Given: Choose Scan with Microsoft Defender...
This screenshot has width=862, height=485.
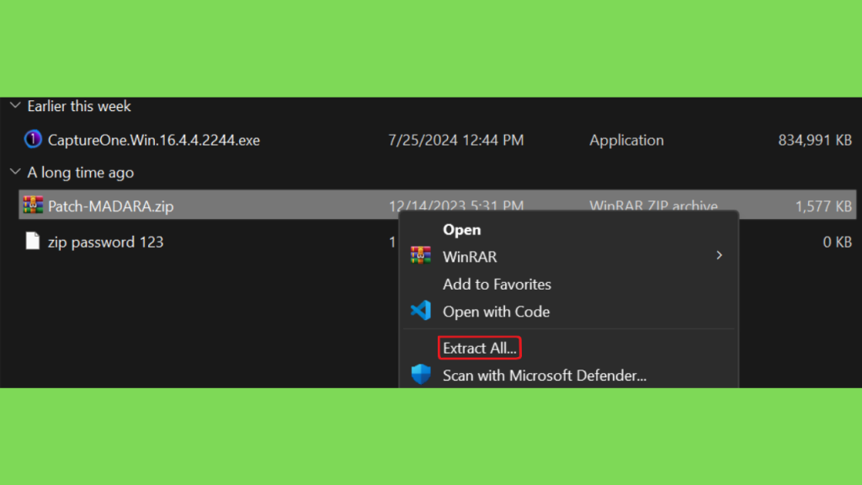Looking at the screenshot, I should coord(545,376).
